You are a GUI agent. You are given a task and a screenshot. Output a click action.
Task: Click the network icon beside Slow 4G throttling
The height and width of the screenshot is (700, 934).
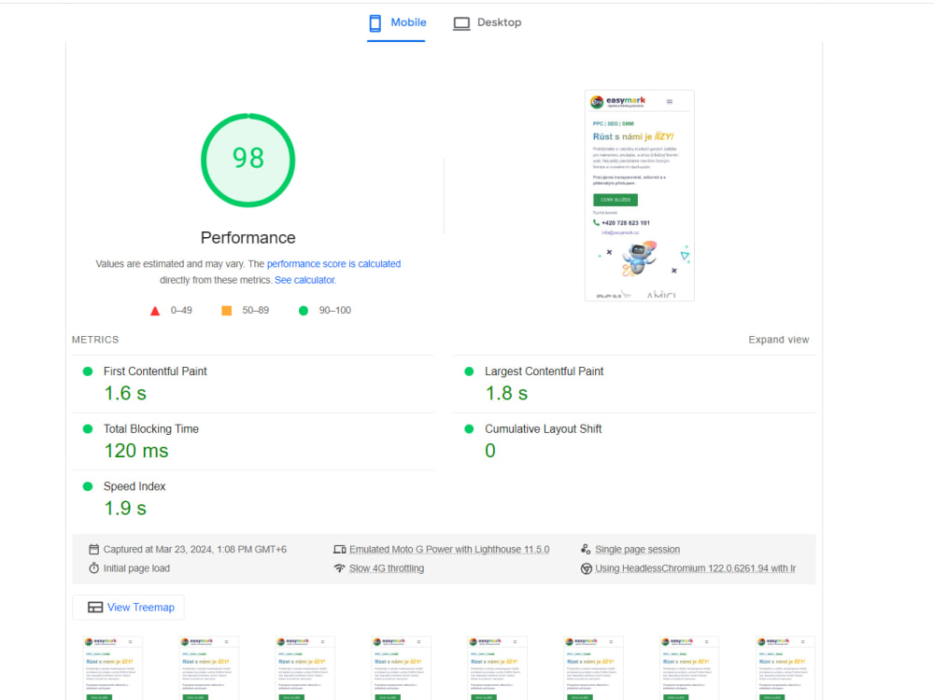pyautogui.click(x=342, y=567)
